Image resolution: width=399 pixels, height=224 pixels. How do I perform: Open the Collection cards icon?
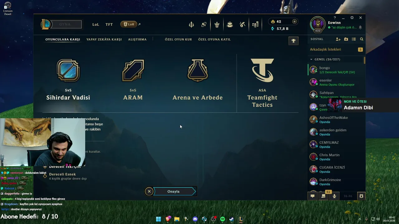pyautogui.click(x=204, y=25)
